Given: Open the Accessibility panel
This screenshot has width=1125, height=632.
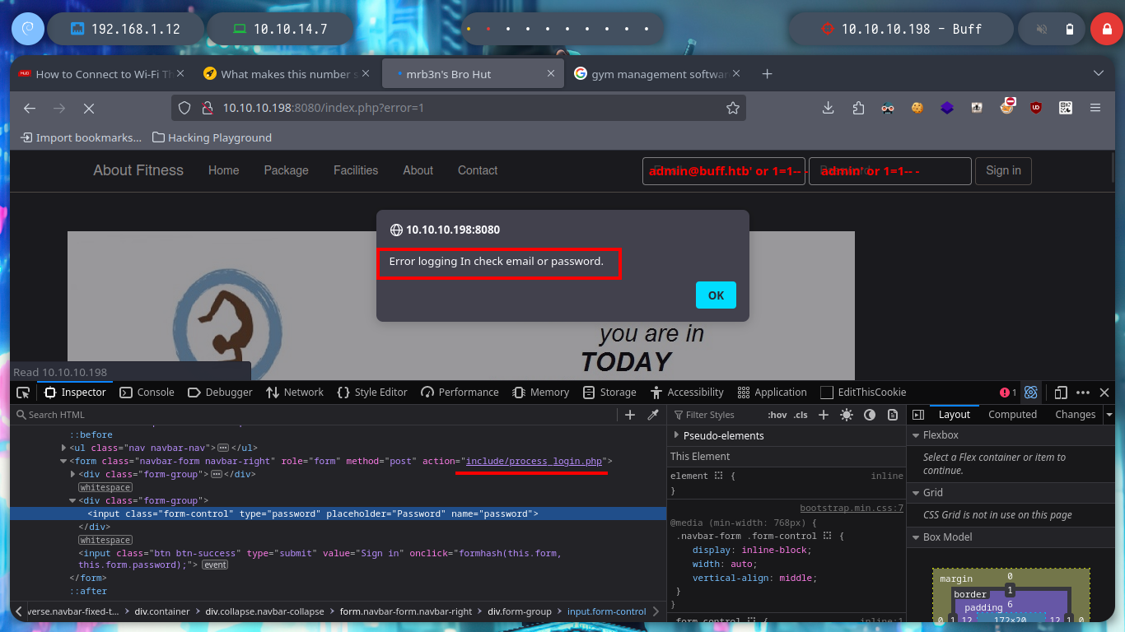Looking at the screenshot, I should pos(686,393).
